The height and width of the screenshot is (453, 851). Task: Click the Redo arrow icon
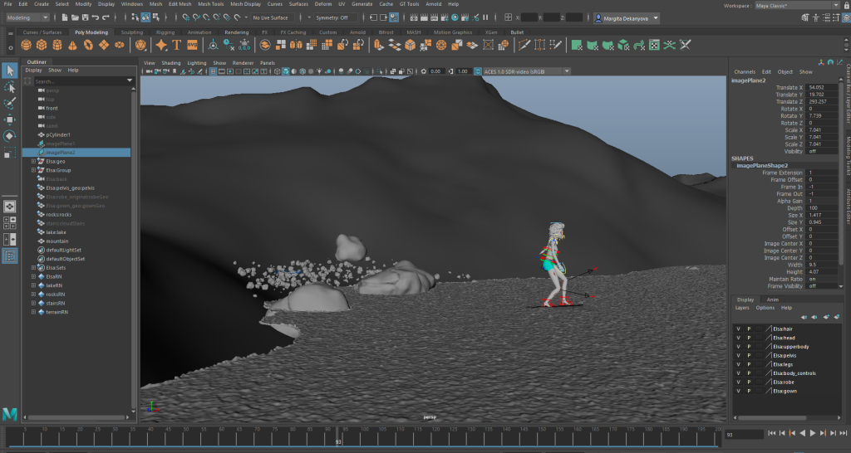pyautogui.click(x=106, y=17)
